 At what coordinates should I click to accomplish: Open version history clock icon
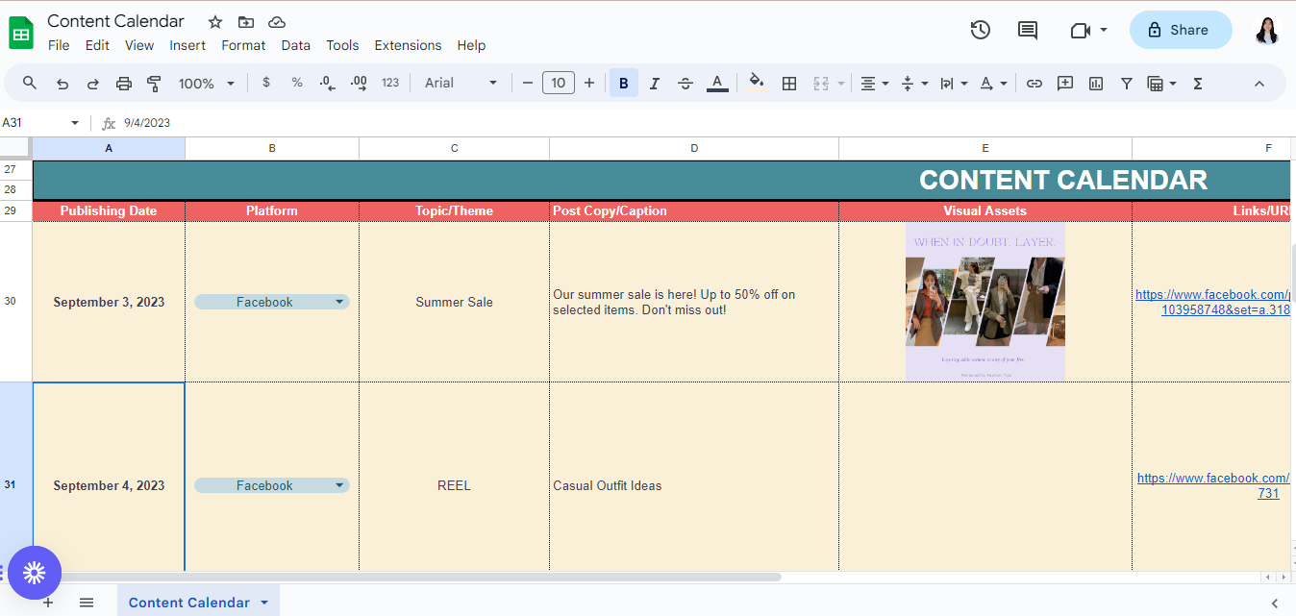(x=980, y=30)
